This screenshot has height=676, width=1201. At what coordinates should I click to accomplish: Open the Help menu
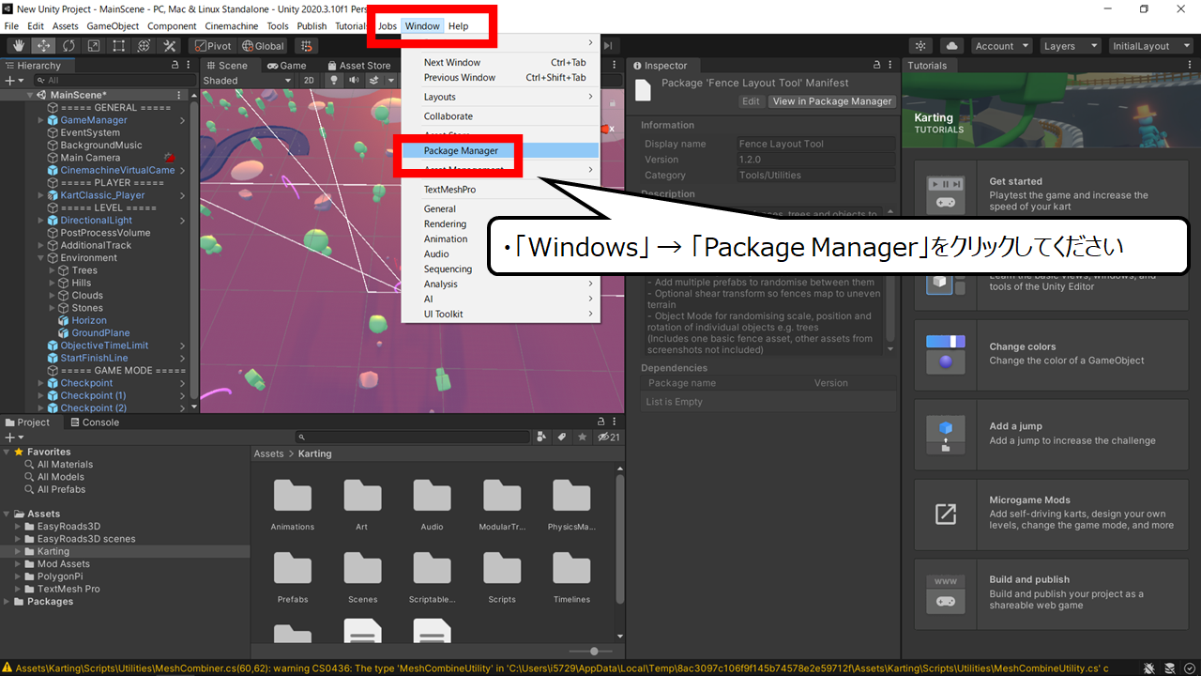(458, 26)
